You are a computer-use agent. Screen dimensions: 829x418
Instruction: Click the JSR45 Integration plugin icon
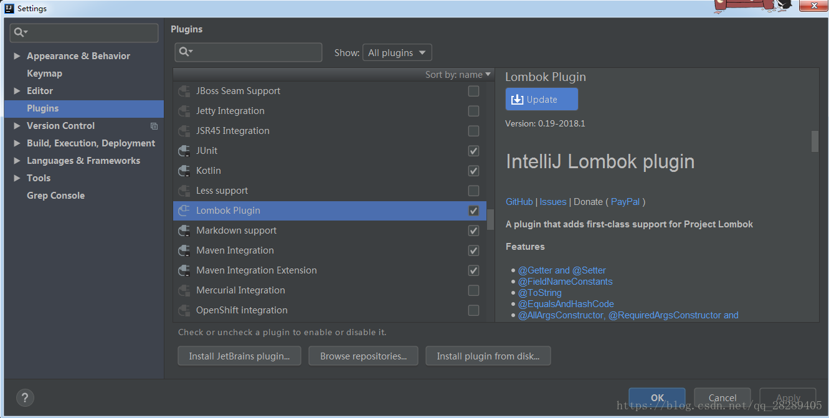point(184,131)
